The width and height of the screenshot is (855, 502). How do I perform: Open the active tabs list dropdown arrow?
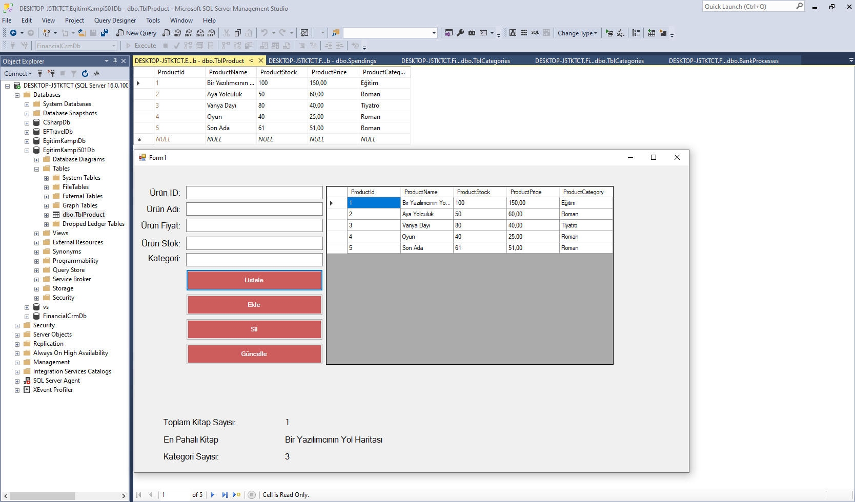pyautogui.click(x=851, y=60)
